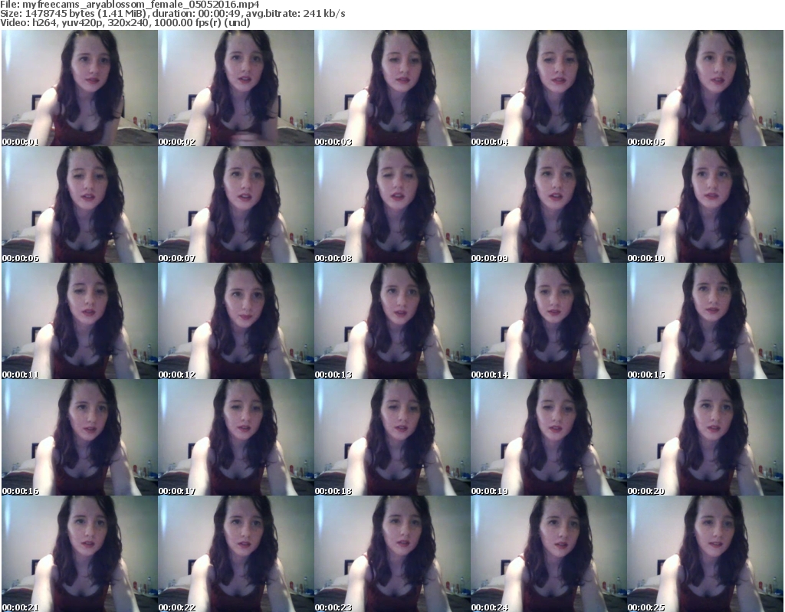Click the 'Video: h264, yuv420p' info line
The height and width of the screenshot is (612, 785).
125,22
